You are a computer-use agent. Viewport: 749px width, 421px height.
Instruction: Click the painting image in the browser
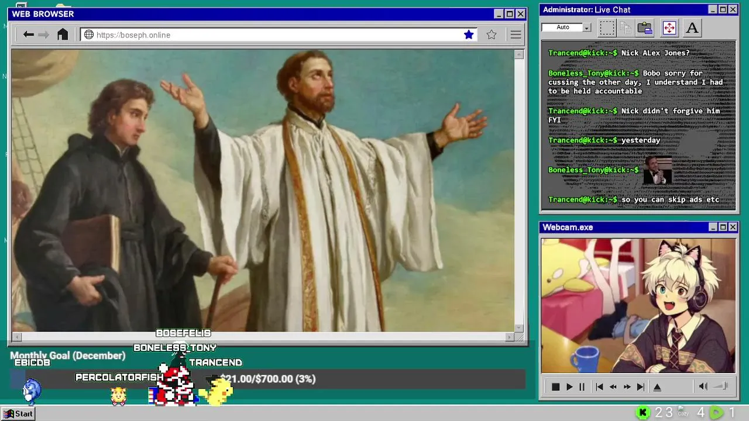(x=263, y=191)
